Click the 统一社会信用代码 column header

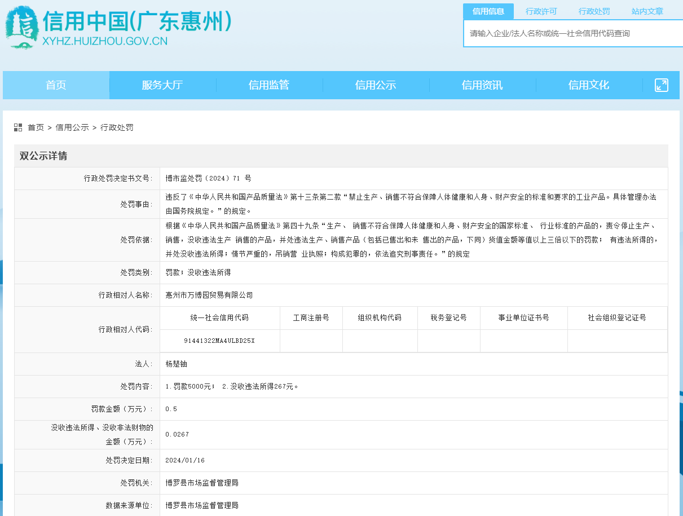(x=219, y=317)
